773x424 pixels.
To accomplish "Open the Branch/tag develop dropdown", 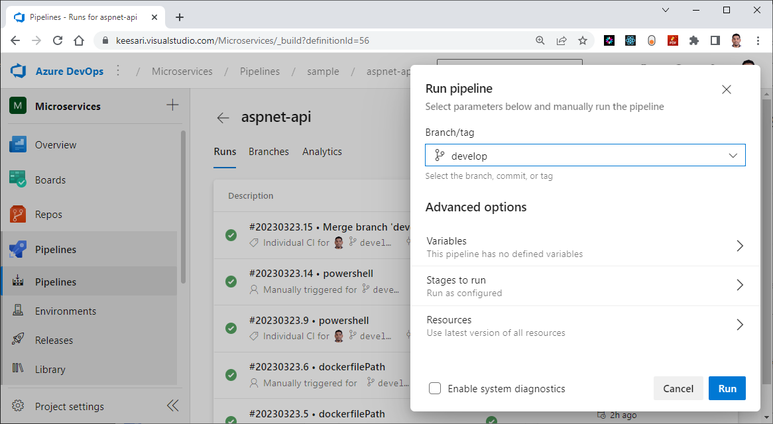I will [x=585, y=156].
